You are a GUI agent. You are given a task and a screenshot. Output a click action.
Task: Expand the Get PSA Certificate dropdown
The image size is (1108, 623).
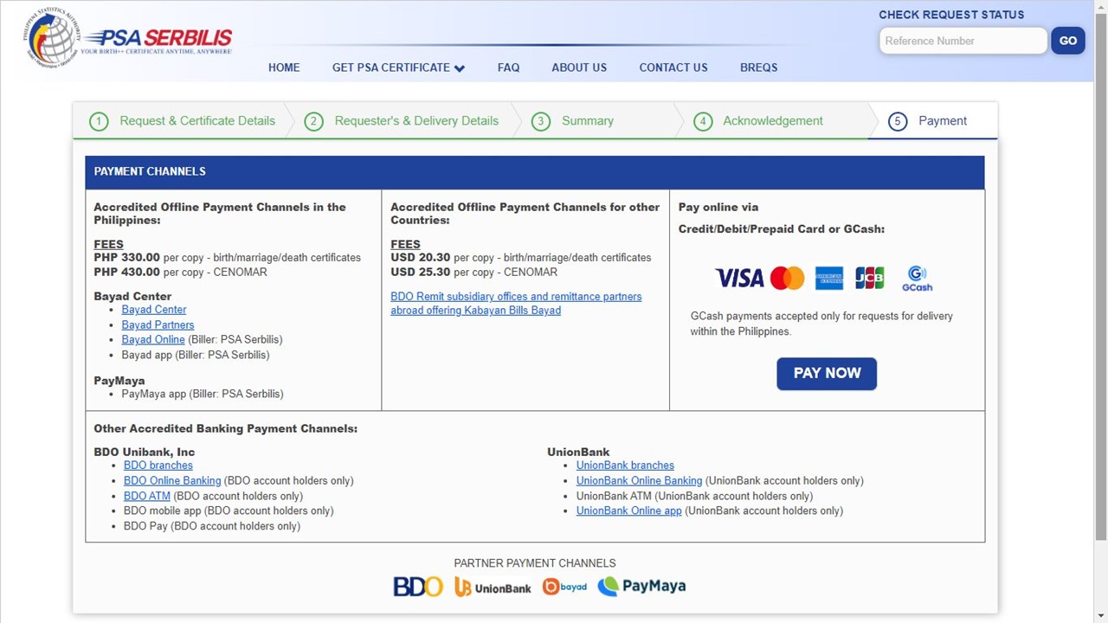click(398, 67)
